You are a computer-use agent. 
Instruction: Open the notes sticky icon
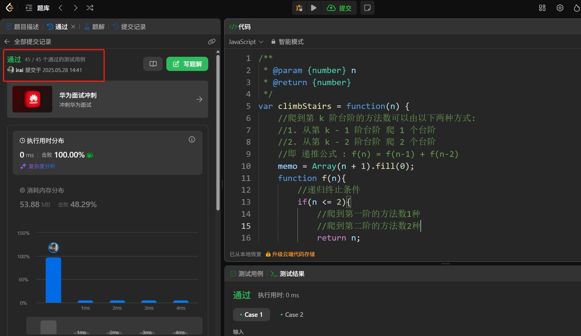[x=367, y=8]
